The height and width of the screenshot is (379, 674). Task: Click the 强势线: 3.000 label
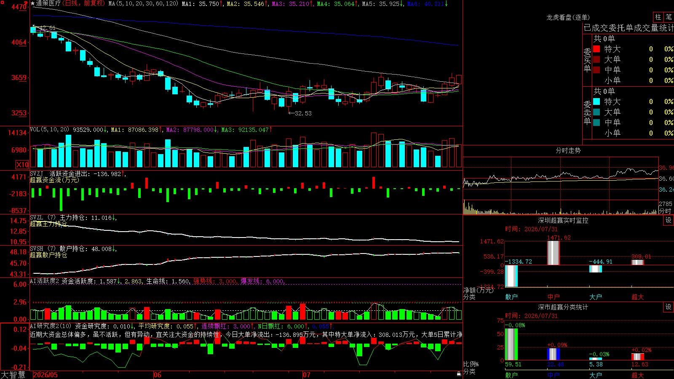(x=215, y=281)
